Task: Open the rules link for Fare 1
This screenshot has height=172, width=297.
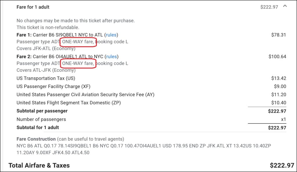Action: pyautogui.click(x=111, y=35)
